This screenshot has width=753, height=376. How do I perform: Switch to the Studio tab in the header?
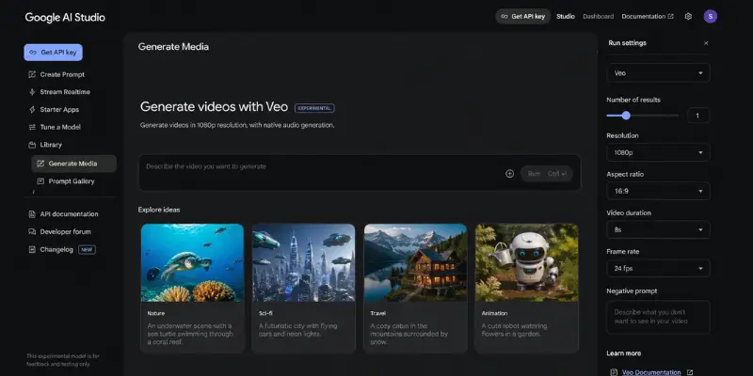click(566, 16)
